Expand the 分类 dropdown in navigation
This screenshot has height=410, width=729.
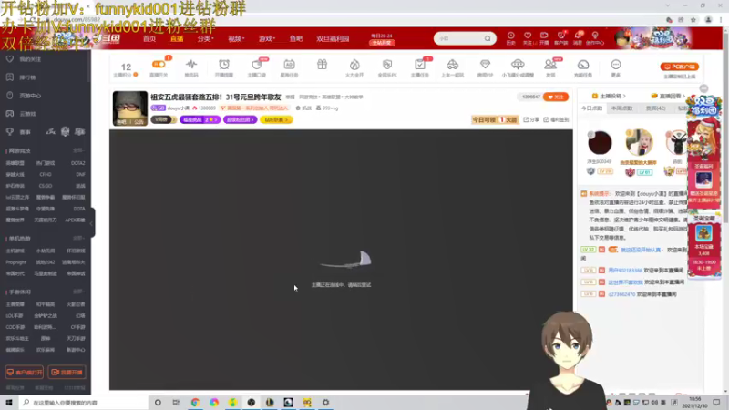[x=205, y=38]
